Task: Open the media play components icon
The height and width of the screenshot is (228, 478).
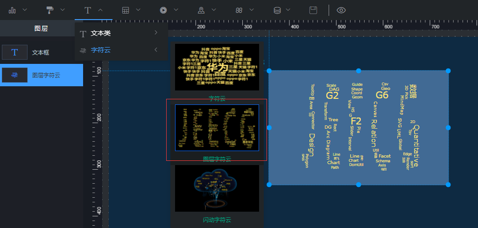Action: pos(163,10)
